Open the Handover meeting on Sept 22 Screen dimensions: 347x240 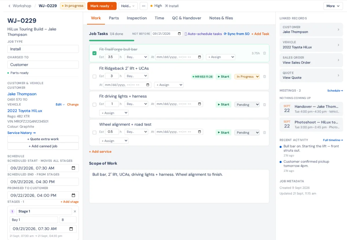pos(311,109)
